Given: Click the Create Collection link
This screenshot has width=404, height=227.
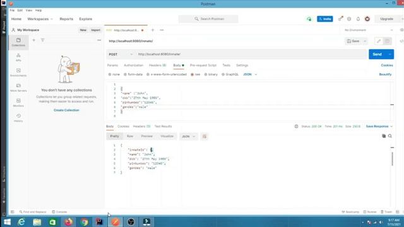Looking at the screenshot, I should pyautogui.click(x=66, y=110).
